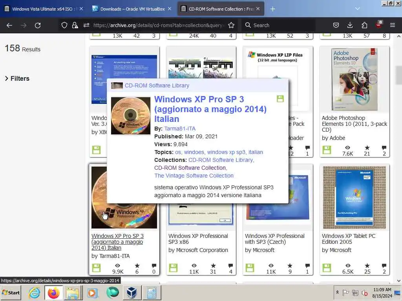The image size is (402, 301).
Task: Click the favorites star on Windows XP Professional SP3 x86
Action: 213,265
